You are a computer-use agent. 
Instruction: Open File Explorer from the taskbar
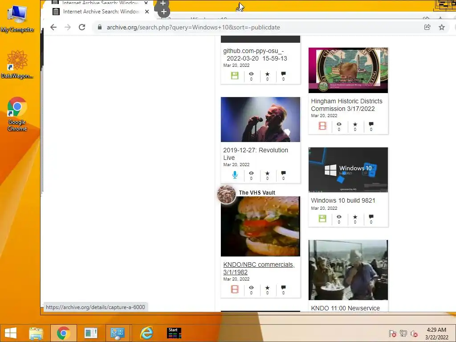[36, 333]
